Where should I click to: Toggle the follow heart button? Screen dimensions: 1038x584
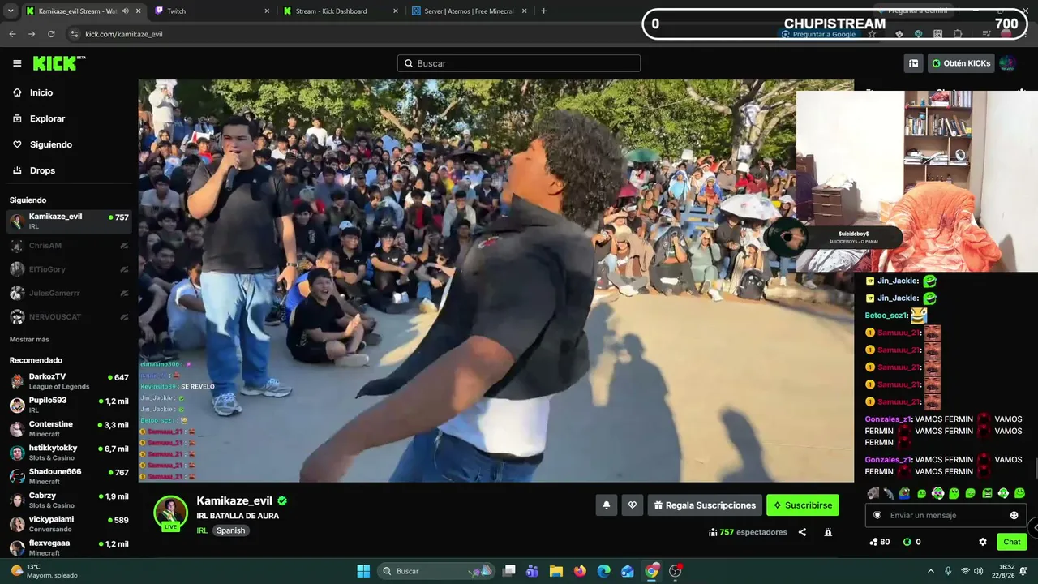coord(633,505)
